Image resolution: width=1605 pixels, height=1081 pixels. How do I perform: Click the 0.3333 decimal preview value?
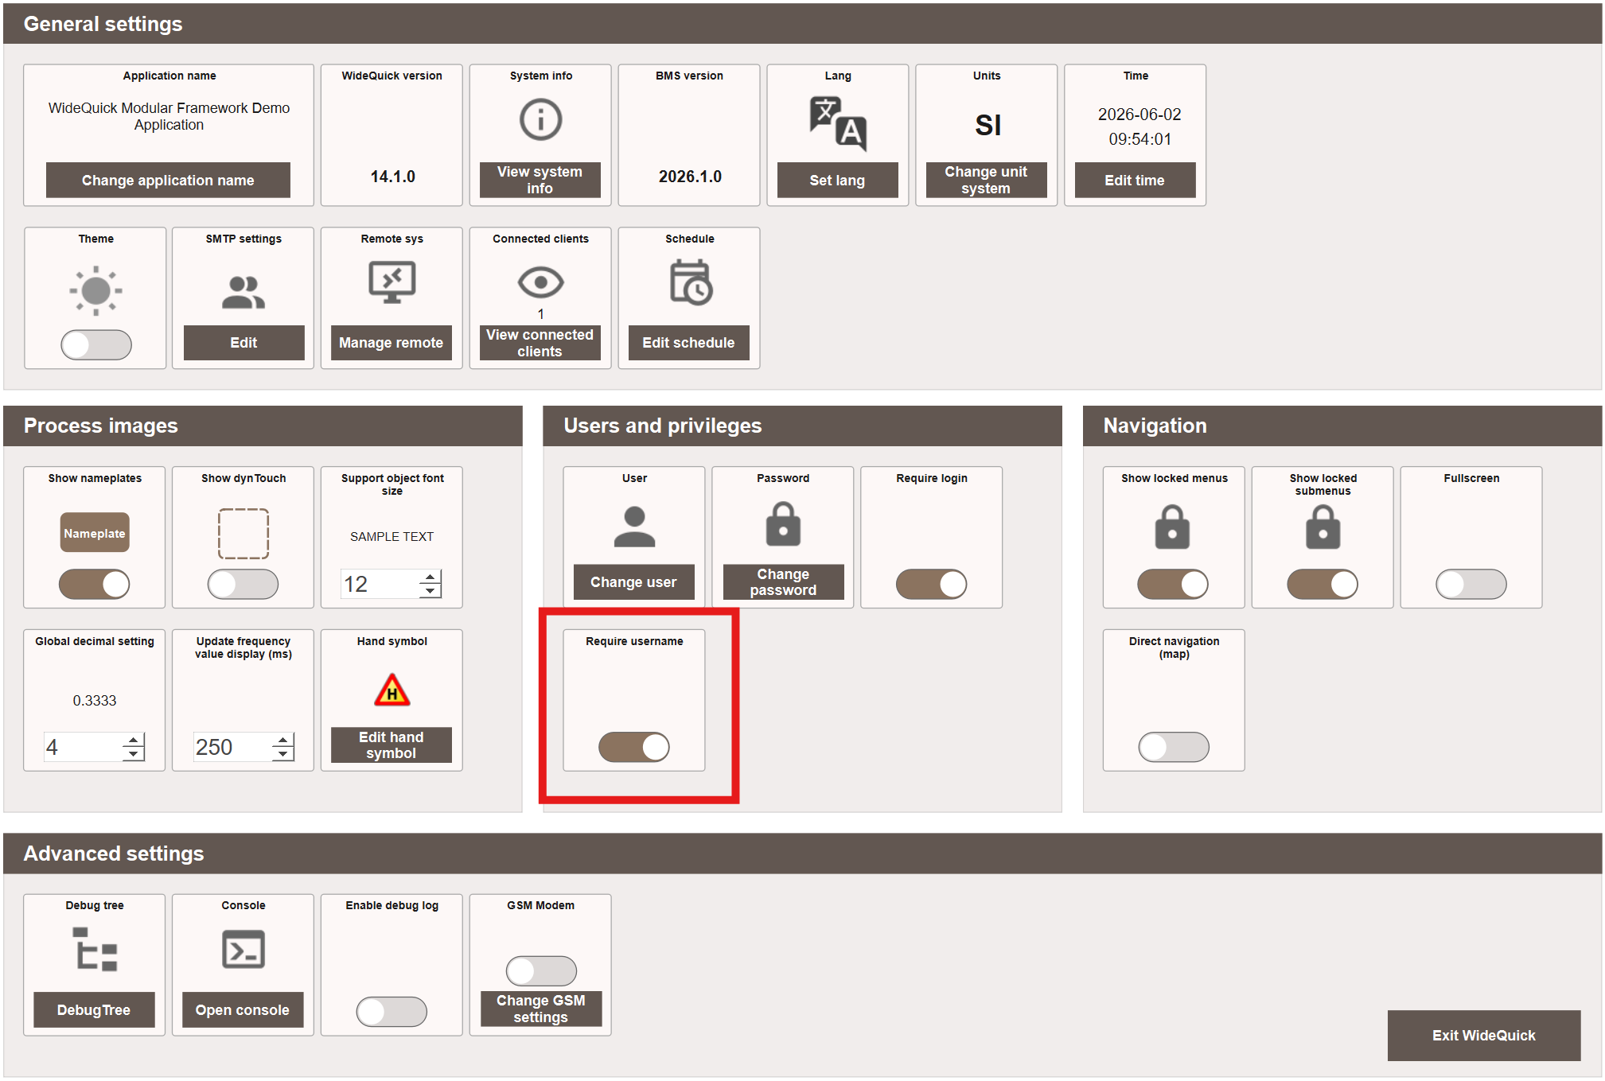[95, 701]
